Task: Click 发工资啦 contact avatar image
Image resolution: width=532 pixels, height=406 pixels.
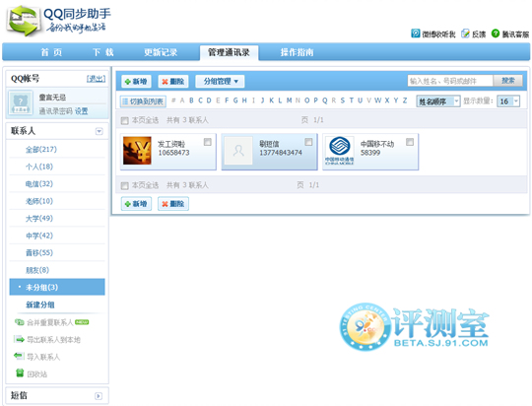Action: [x=137, y=151]
